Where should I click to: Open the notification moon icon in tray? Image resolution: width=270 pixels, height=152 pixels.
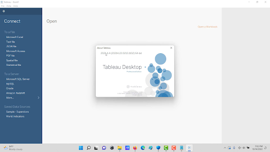point(265,148)
